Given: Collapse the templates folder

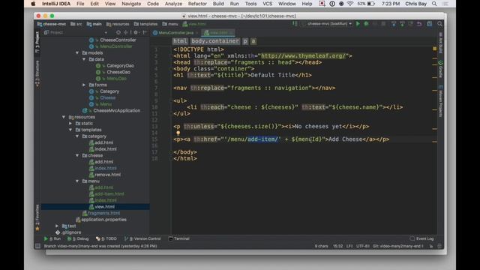Looking at the screenshot, I should click(x=70, y=130).
